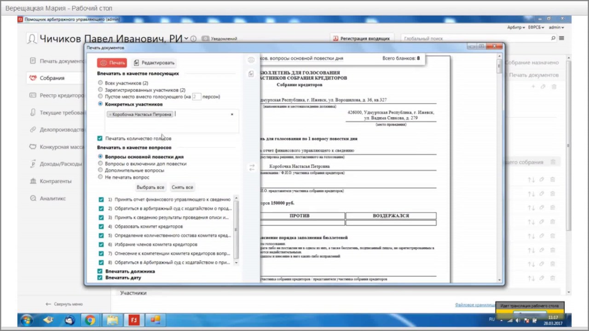Select Дополнительные вопросы radio
589x331 pixels.
100,170
